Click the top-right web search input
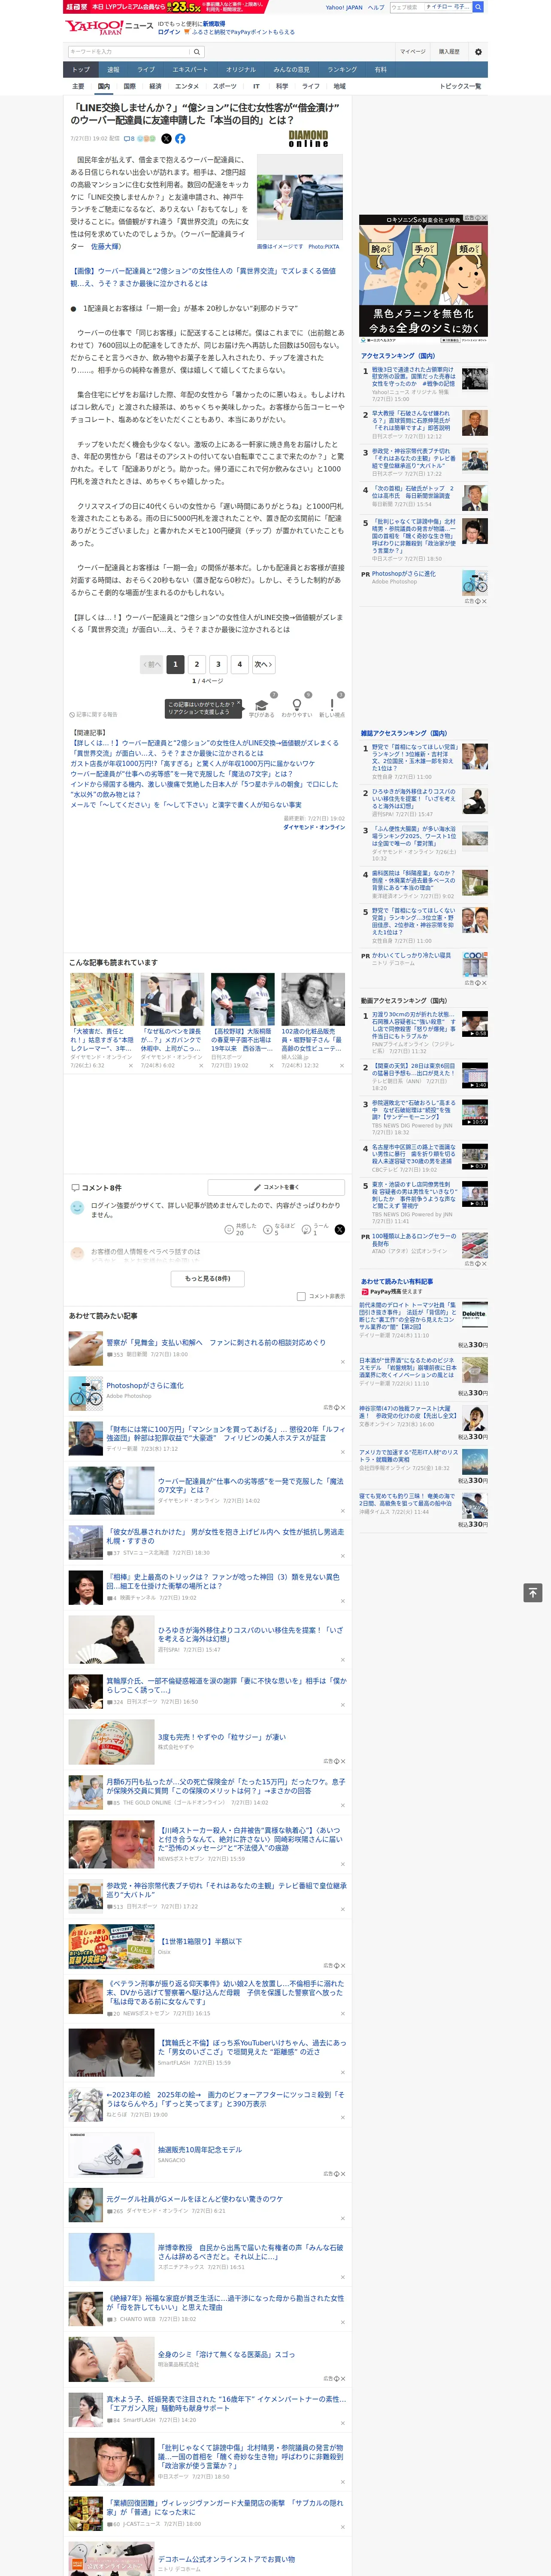Viewport: 551px width, 2576px height. tap(430, 7)
